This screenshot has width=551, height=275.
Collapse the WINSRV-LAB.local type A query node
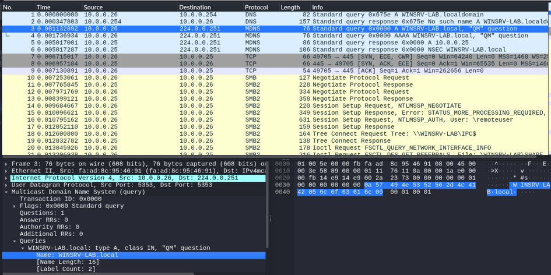point(23,248)
